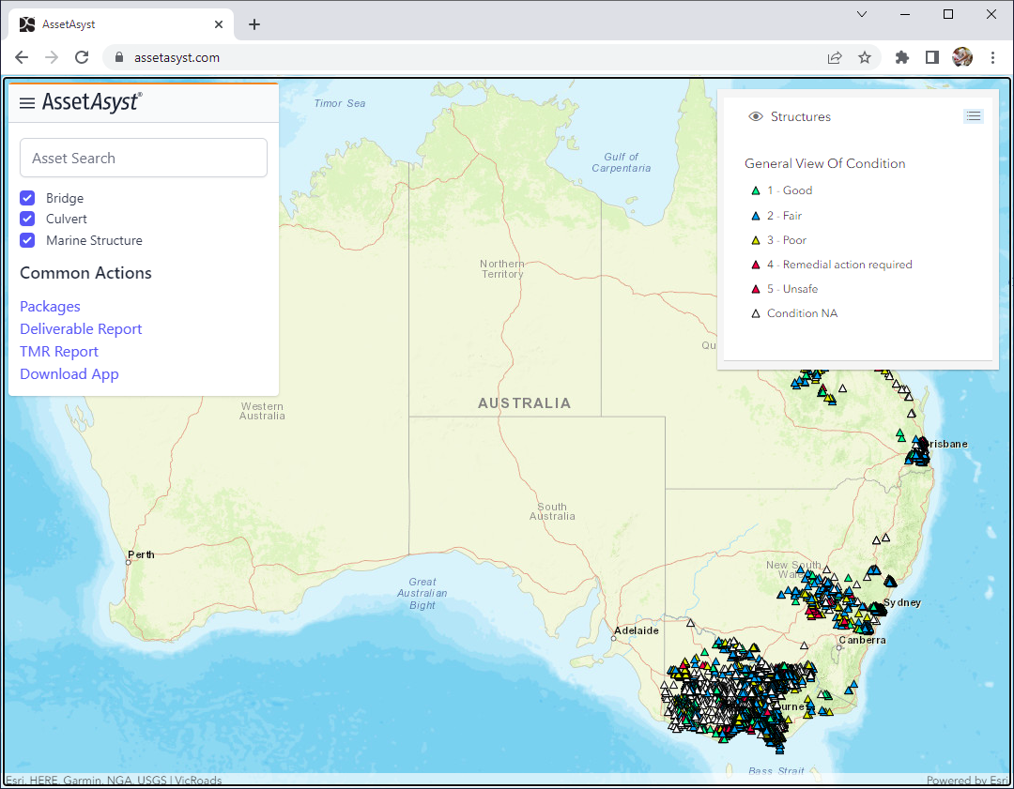The width and height of the screenshot is (1014, 789).
Task: Click the Timor Sea map label
Action: [x=340, y=103]
